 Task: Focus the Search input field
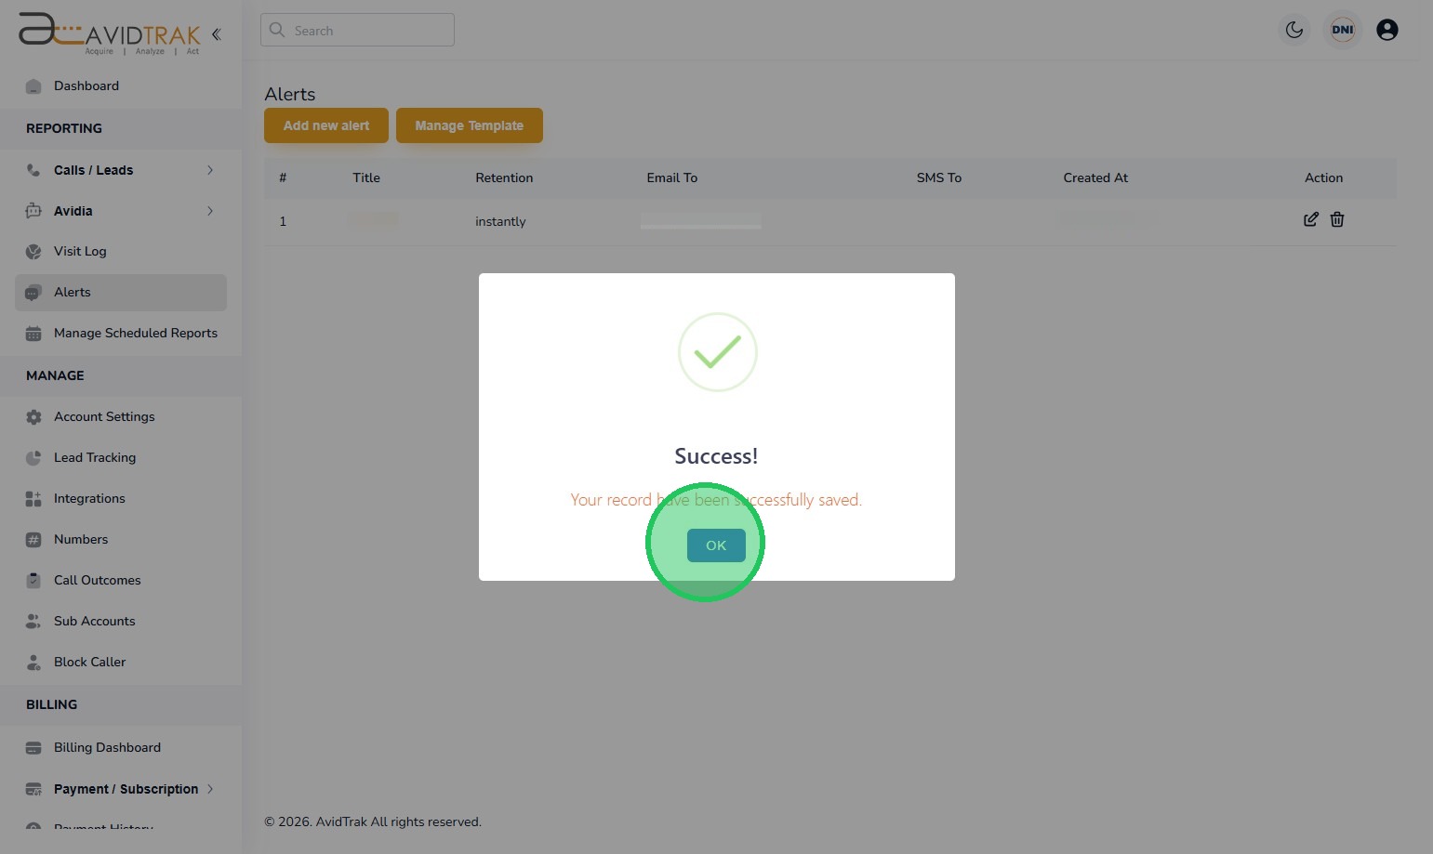[x=357, y=30]
